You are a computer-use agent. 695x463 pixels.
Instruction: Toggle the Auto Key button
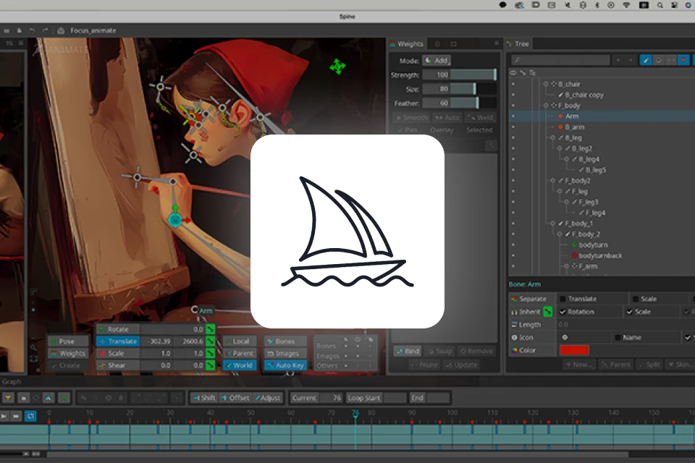(285, 365)
